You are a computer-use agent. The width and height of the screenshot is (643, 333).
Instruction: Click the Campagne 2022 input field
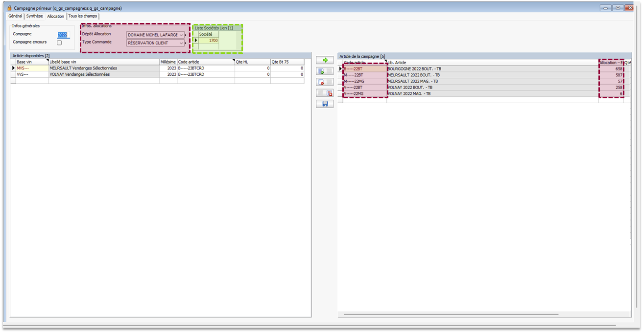click(x=63, y=35)
